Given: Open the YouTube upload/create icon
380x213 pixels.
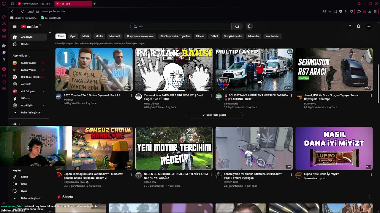Looking at the screenshot, I should 350,26.
